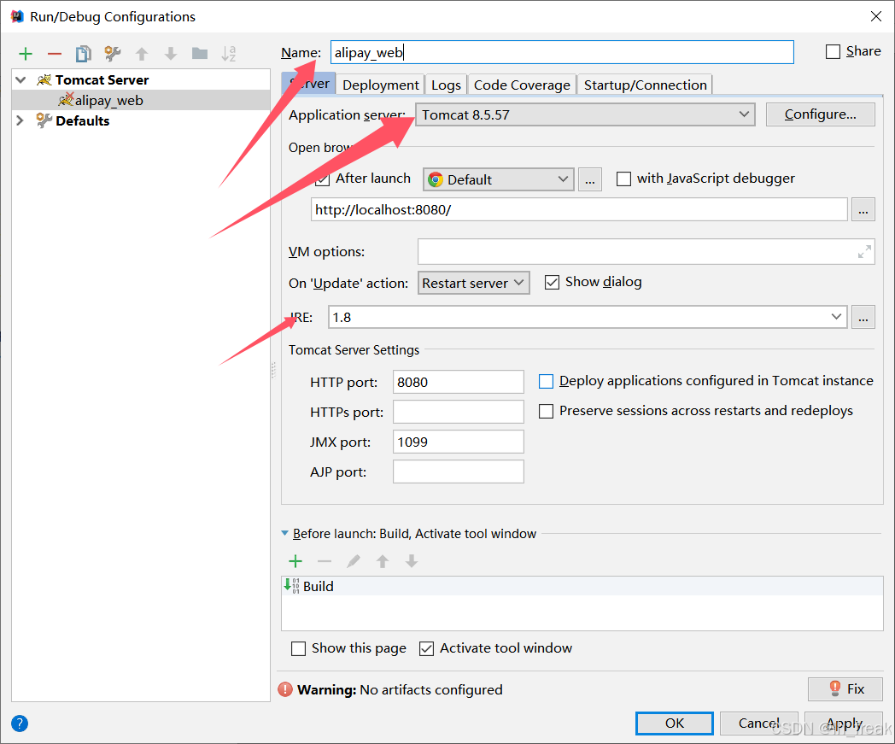Open the Application server dropdown

tap(584, 114)
